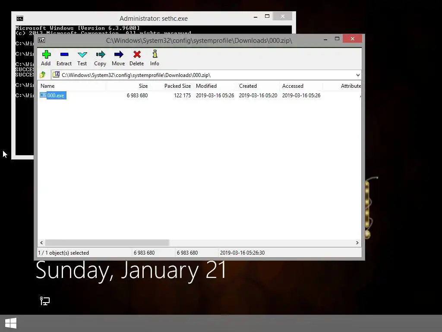Select the 000.exe file row
Screen dimensions: 442x332
coord(199,96)
